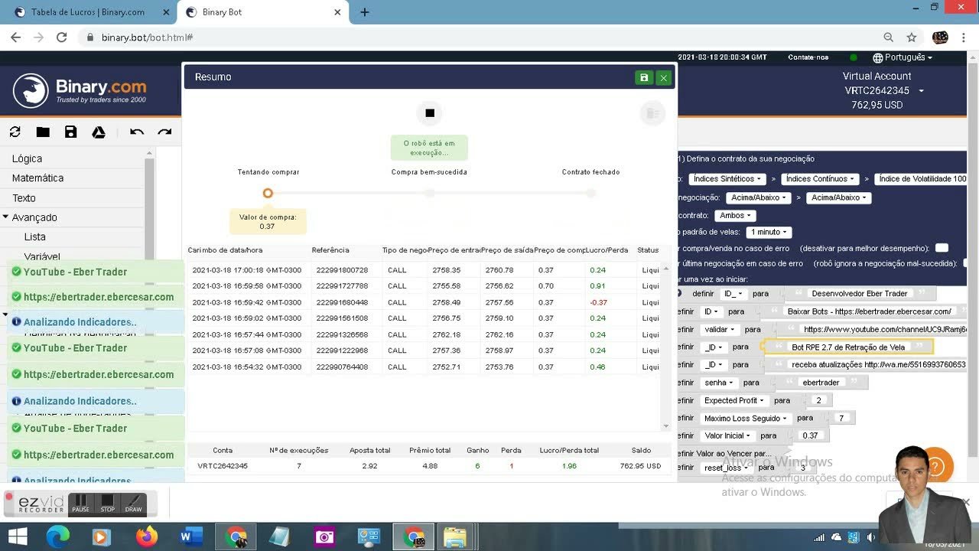The width and height of the screenshot is (979, 551).
Task: Click the Contate-nos link
Action: [808, 57]
